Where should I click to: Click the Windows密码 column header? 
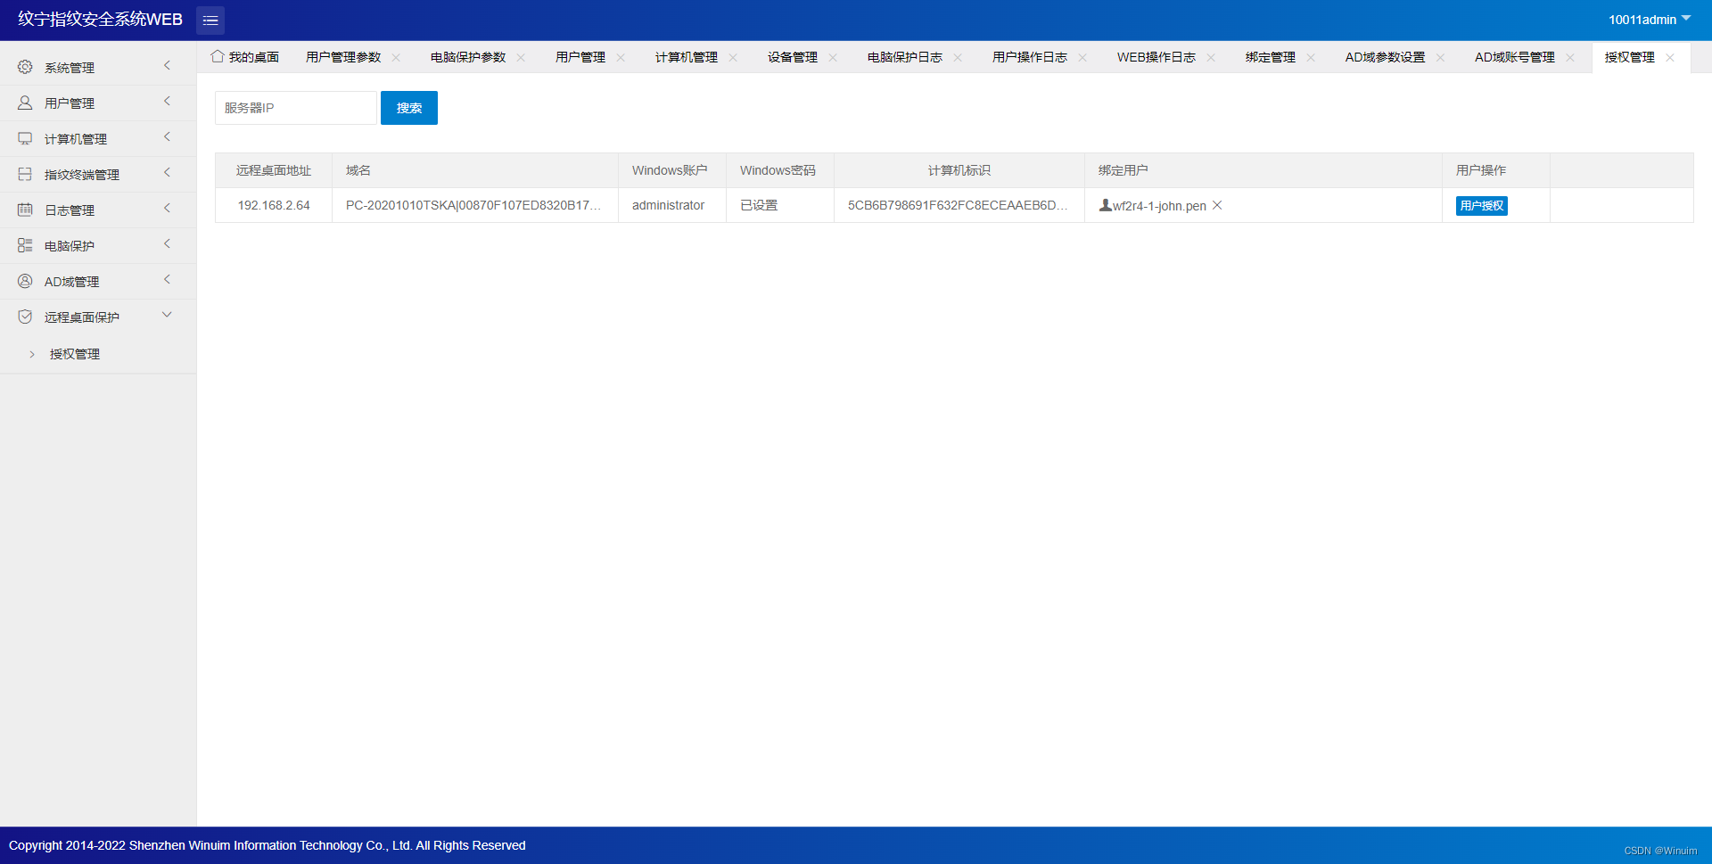780,170
